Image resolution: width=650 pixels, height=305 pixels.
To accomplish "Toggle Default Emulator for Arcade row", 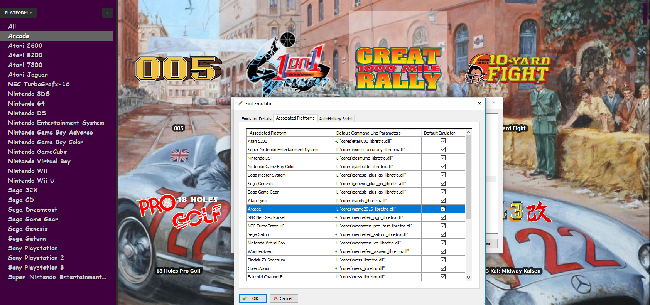I will (x=443, y=209).
